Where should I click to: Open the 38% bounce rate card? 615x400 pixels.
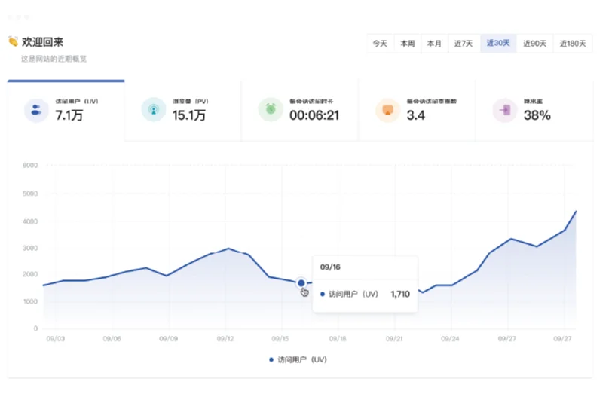click(534, 111)
